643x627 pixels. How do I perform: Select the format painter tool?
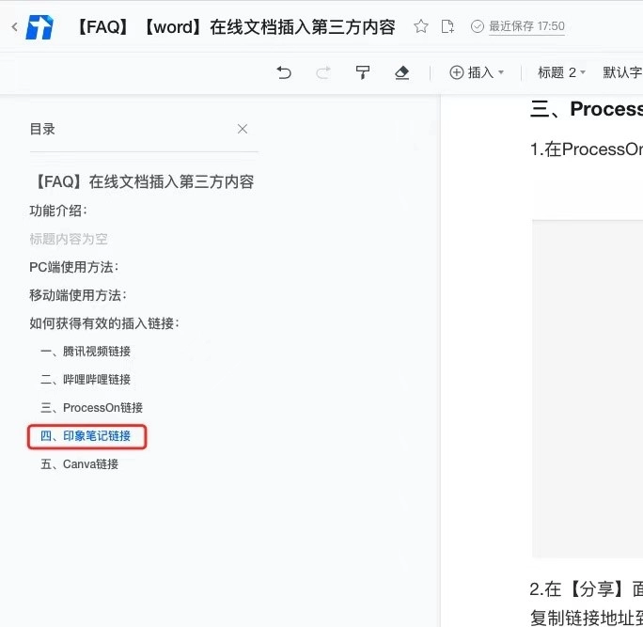click(x=363, y=72)
